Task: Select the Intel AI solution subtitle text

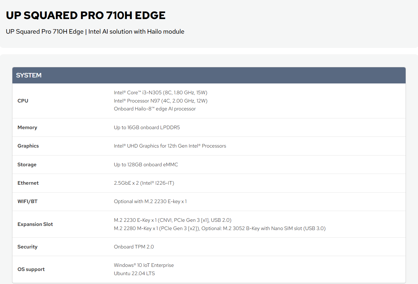Action: (95, 32)
